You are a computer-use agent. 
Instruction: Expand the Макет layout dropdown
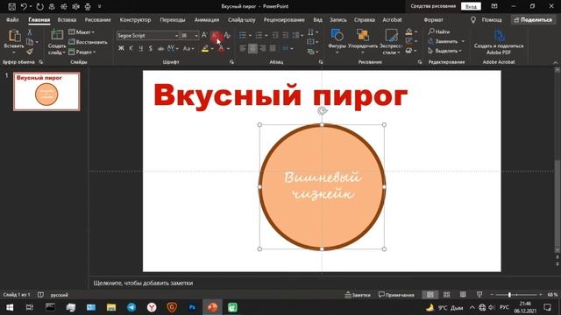click(93, 32)
